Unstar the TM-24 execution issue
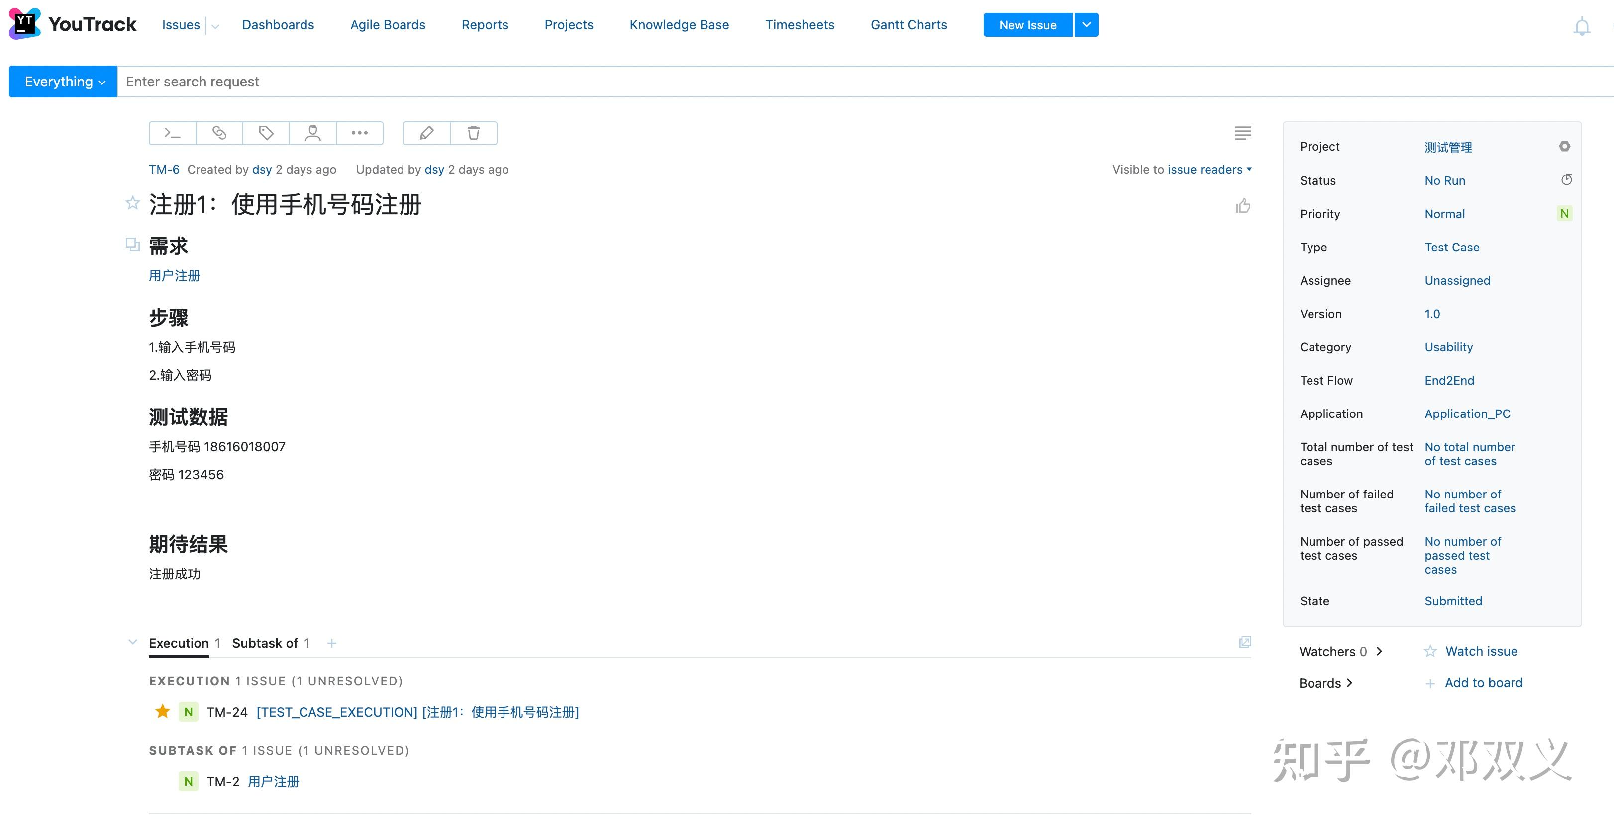Image resolution: width=1614 pixels, height=825 pixels. [x=162, y=712]
